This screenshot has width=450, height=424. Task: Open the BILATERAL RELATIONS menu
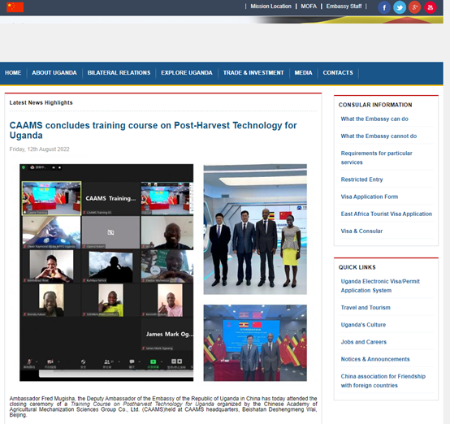119,72
